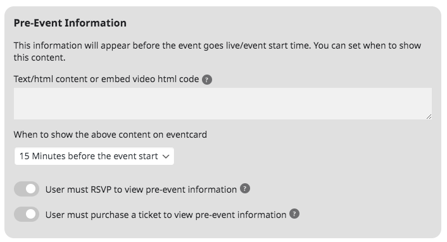447x242 pixels.
Task: Click the help icon beside RSVP option
Action: [x=245, y=188]
